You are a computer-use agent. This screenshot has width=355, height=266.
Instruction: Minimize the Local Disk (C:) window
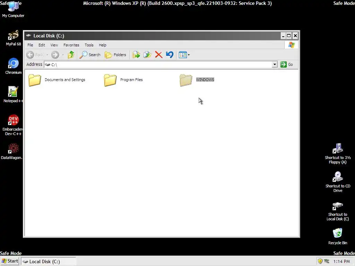(x=283, y=36)
